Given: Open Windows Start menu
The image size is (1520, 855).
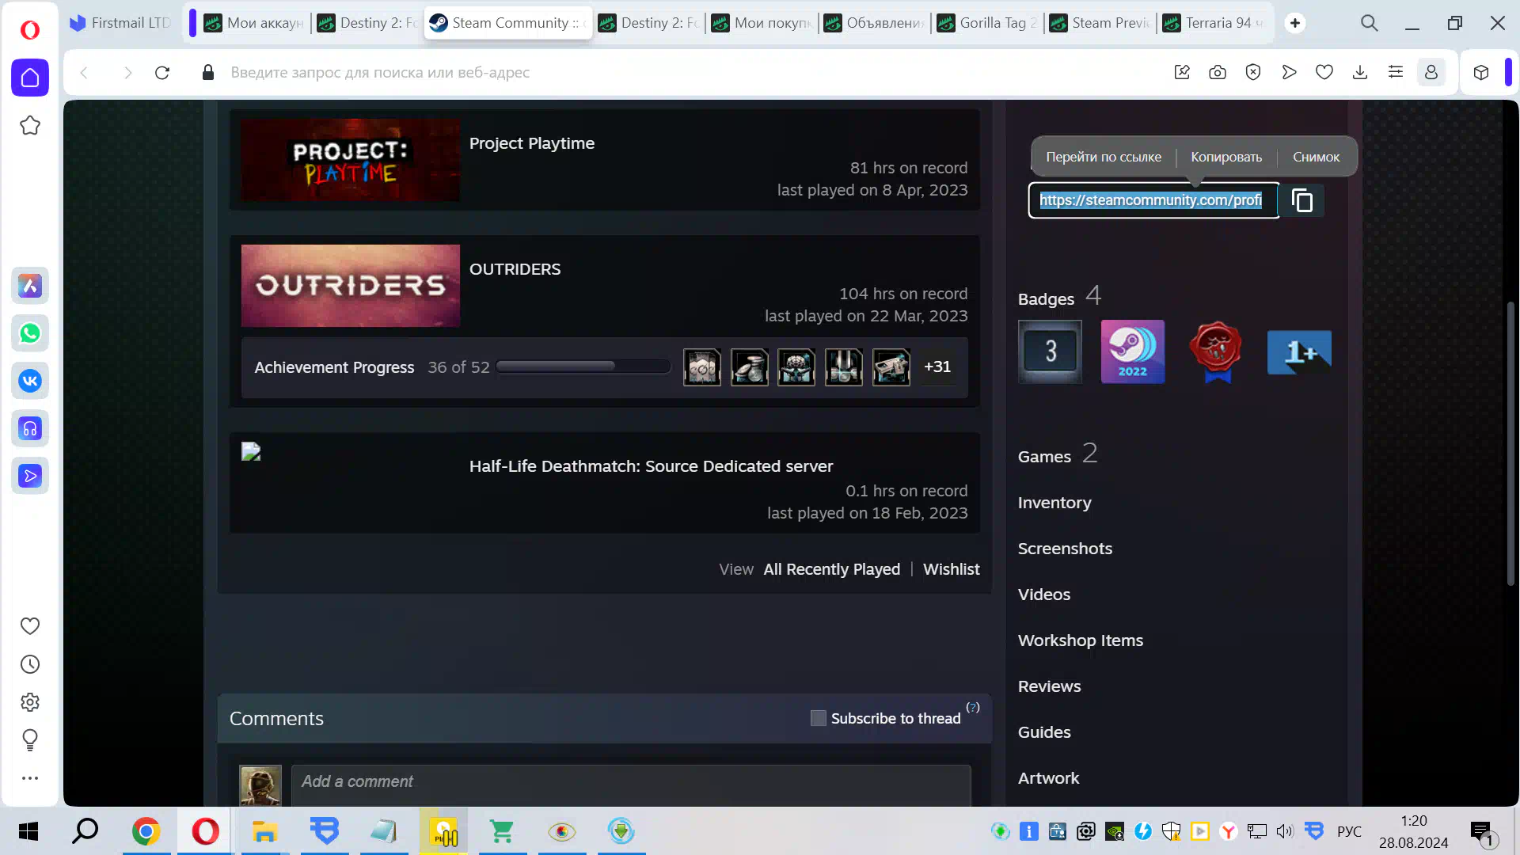Looking at the screenshot, I should [28, 831].
